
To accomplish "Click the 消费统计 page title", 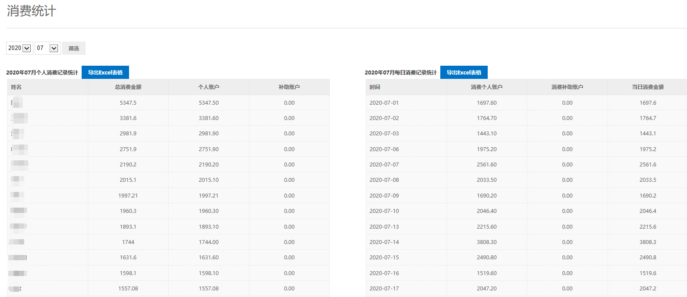I will pos(32,11).
